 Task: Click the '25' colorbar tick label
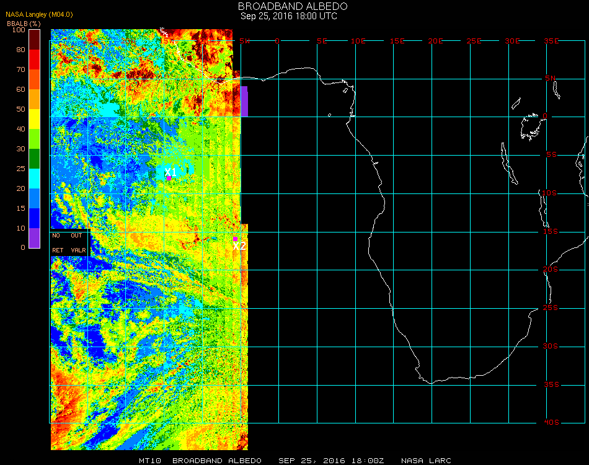coord(20,169)
